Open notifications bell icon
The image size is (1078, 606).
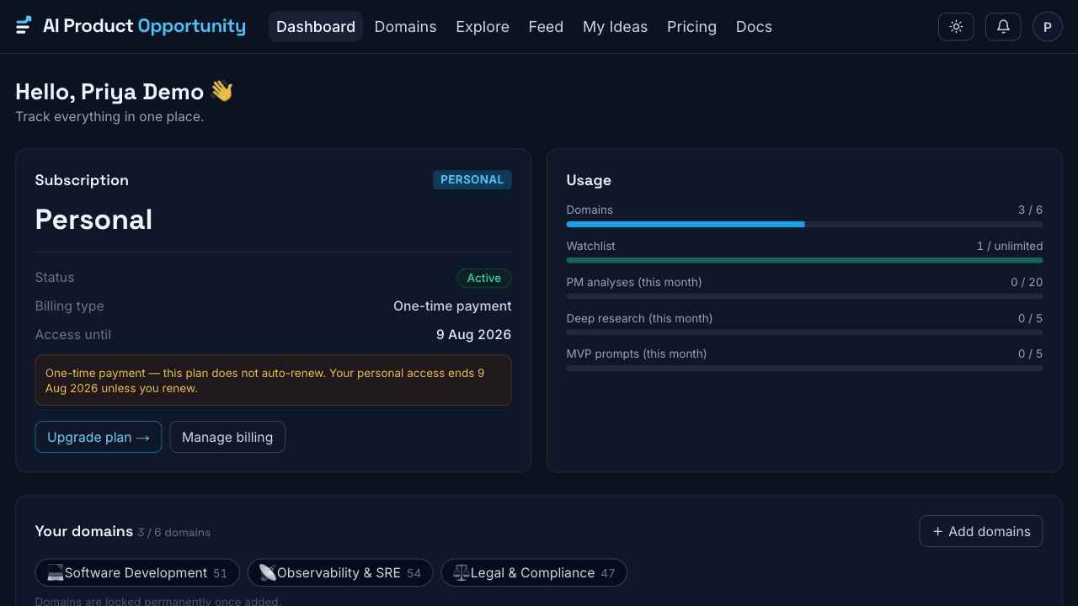click(1003, 27)
